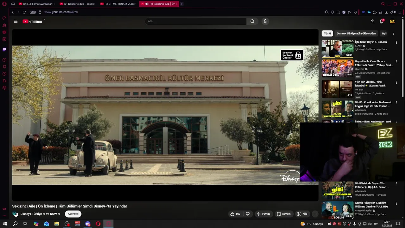
Task: Click the blue speaker extension icon
Action: [x=363, y=12]
